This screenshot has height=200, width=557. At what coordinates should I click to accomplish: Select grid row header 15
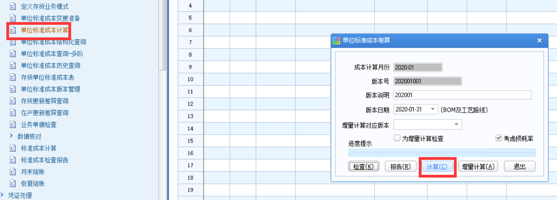[x=190, y=141]
